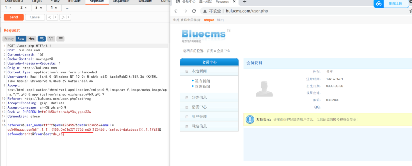Switch request view to Hex

32,39
